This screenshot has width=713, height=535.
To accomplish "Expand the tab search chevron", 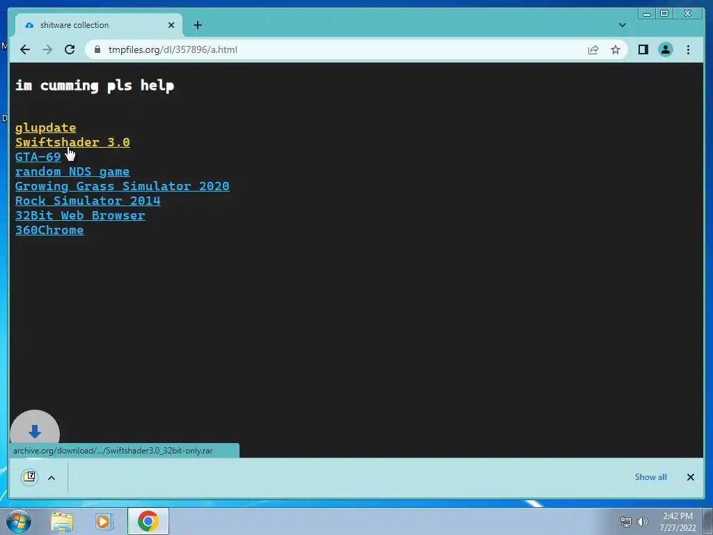I will 622,25.
